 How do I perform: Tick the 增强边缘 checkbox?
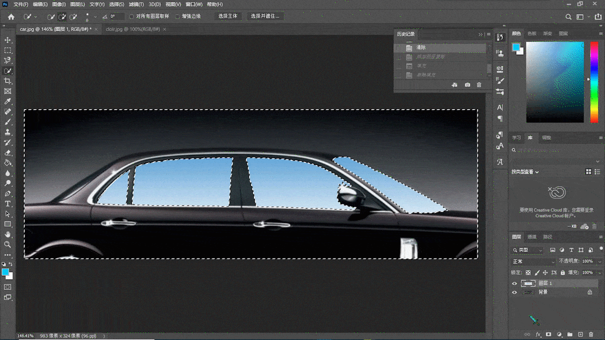tap(178, 16)
